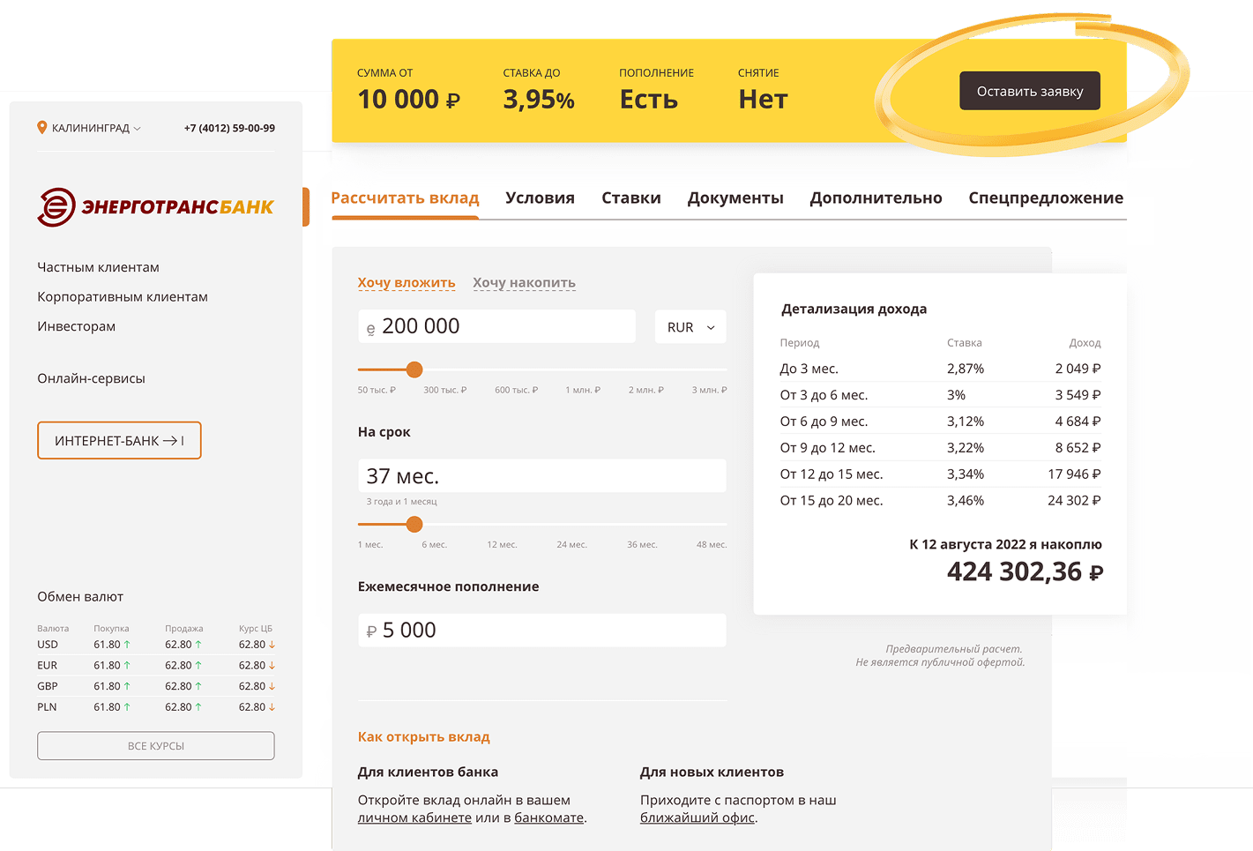Click the PLN central bank rate down arrow
Viewport: 1253px width, 851px height.
coord(272,707)
